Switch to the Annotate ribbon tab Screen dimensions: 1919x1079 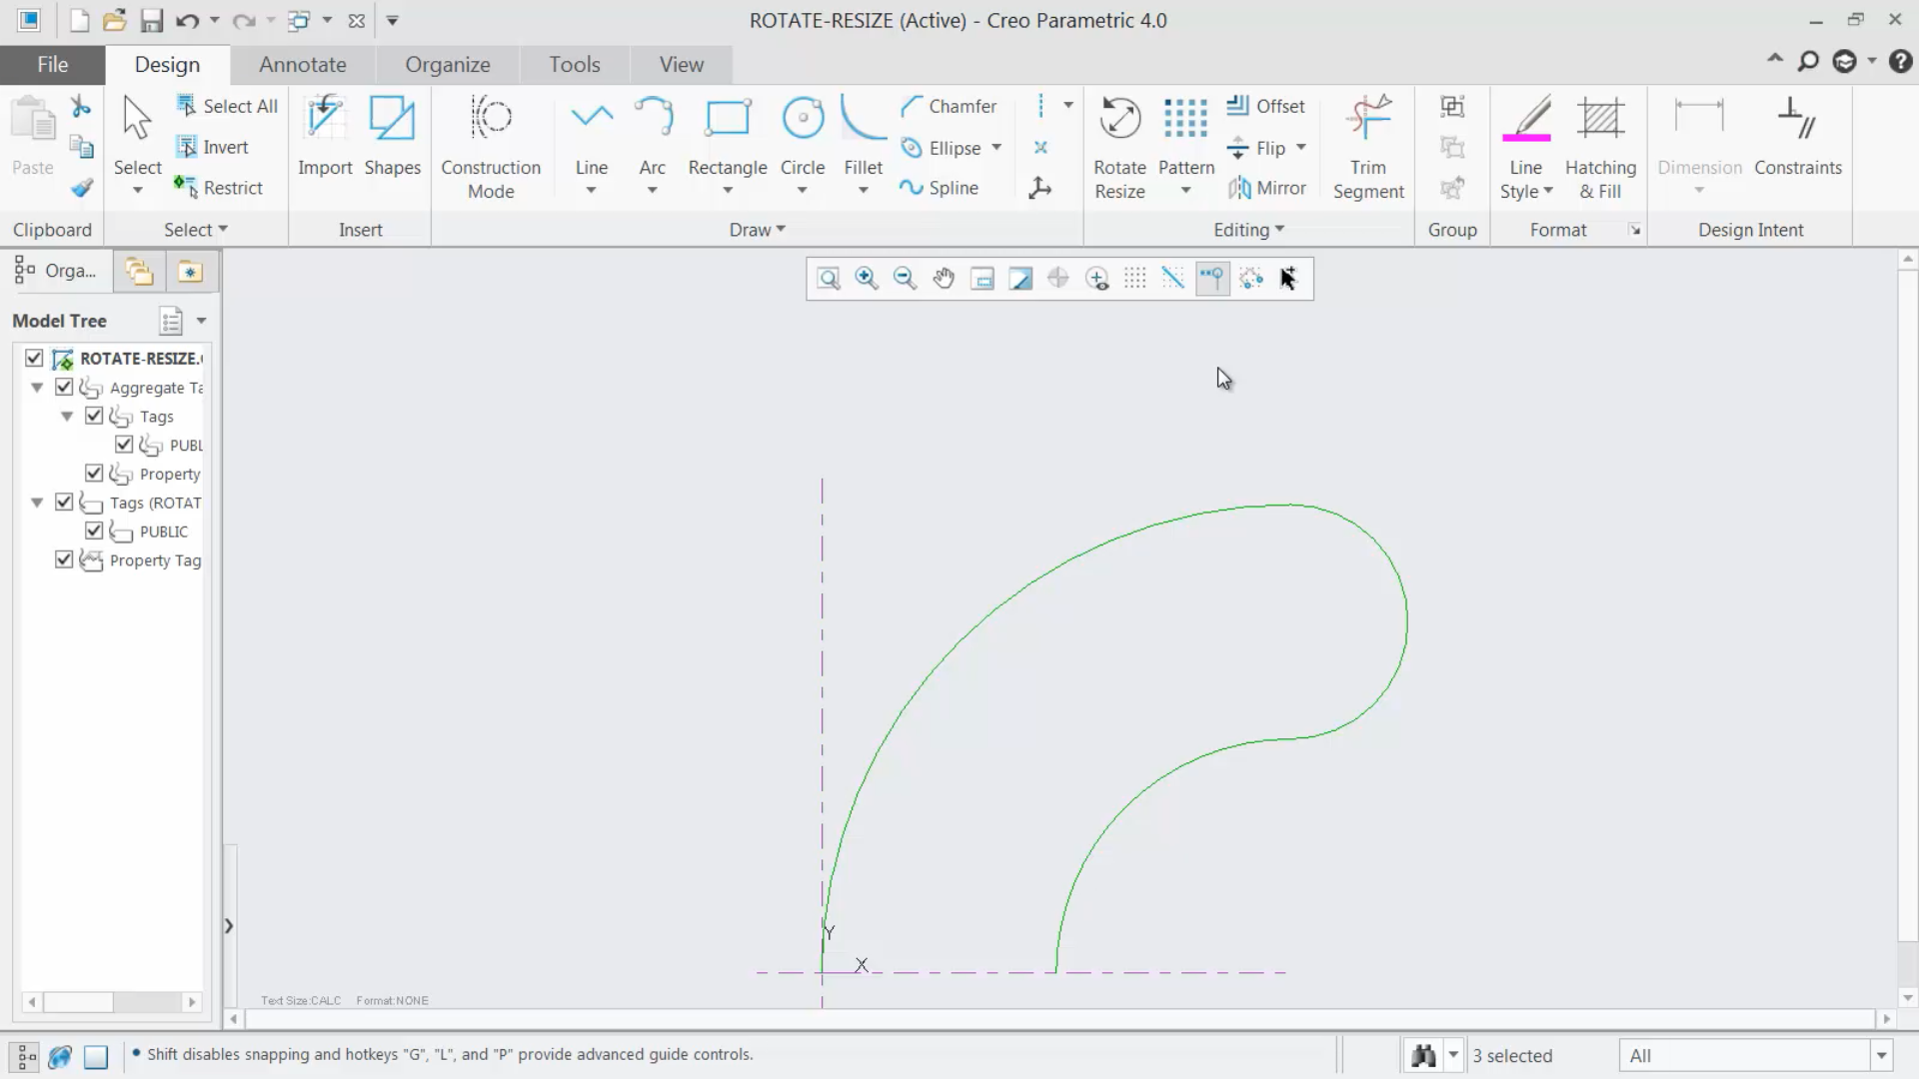coord(303,64)
